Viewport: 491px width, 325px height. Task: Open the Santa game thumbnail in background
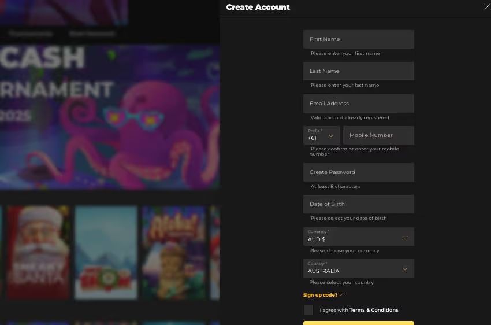click(x=38, y=252)
